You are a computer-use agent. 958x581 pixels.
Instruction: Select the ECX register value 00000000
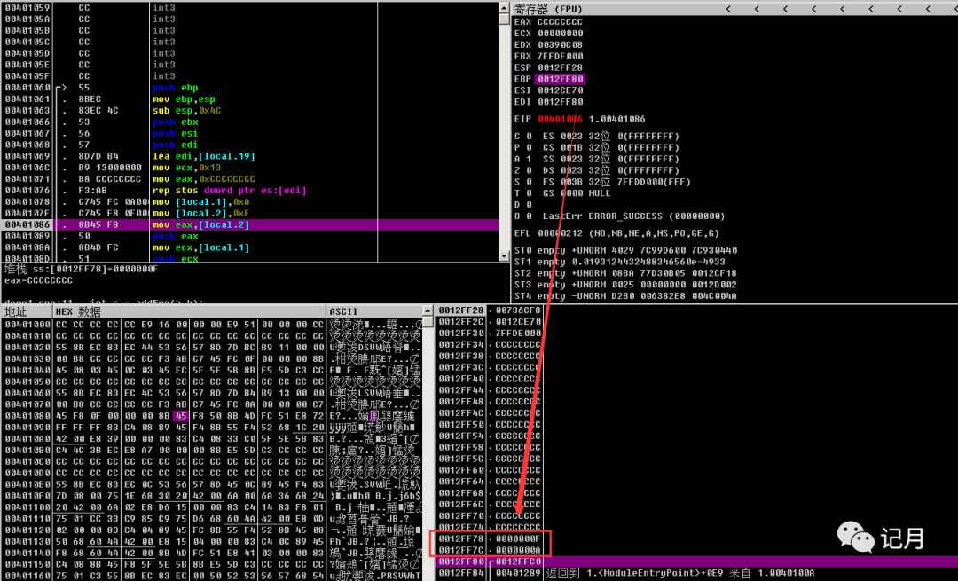pyautogui.click(x=561, y=34)
